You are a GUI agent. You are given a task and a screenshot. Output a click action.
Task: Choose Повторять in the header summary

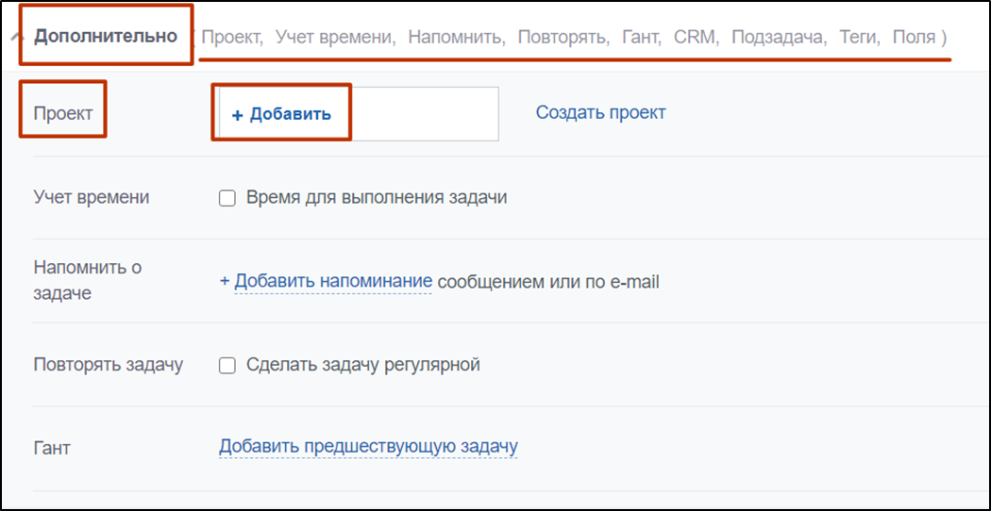[563, 38]
